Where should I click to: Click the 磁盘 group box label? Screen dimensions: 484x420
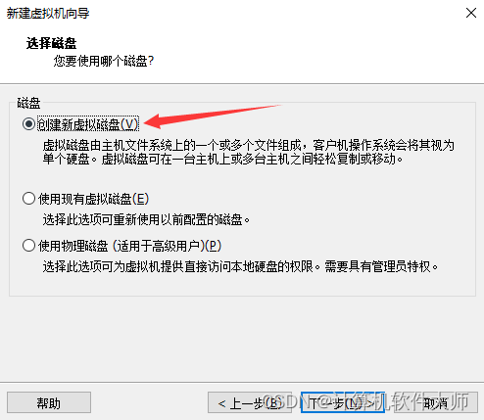(28, 103)
